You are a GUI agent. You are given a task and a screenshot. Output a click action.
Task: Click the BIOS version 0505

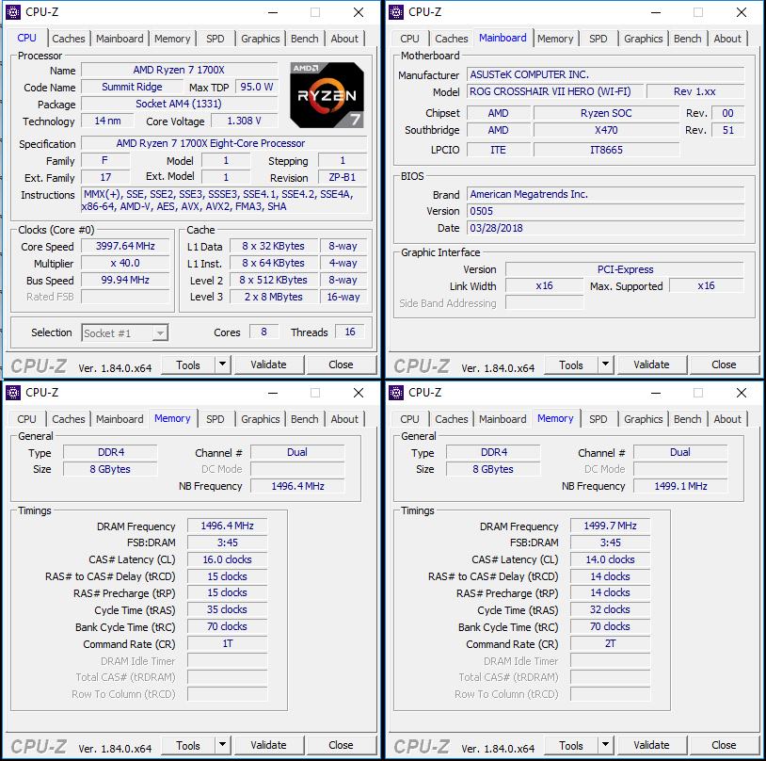[x=605, y=211]
